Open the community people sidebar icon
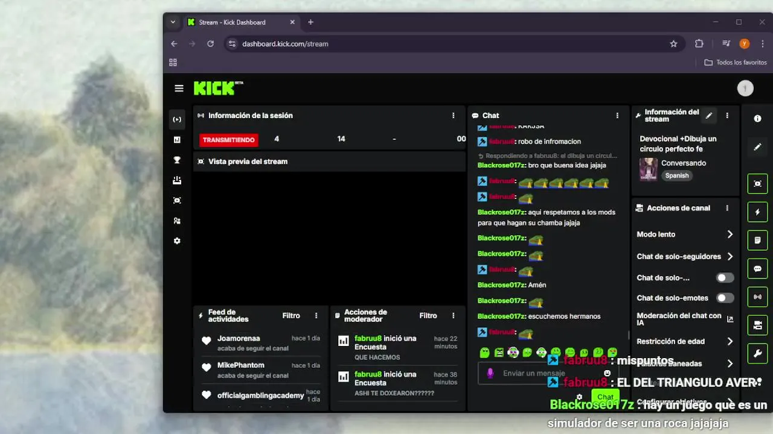 click(x=177, y=221)
